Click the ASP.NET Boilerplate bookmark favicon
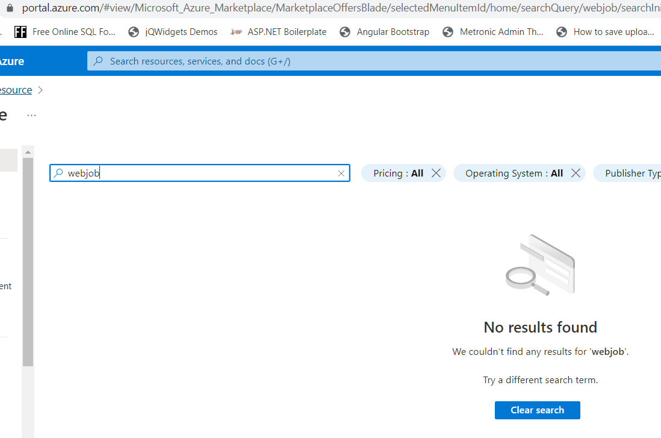This screenshot has height=438, width=661. pyautogui.click(x=236, y=32)
